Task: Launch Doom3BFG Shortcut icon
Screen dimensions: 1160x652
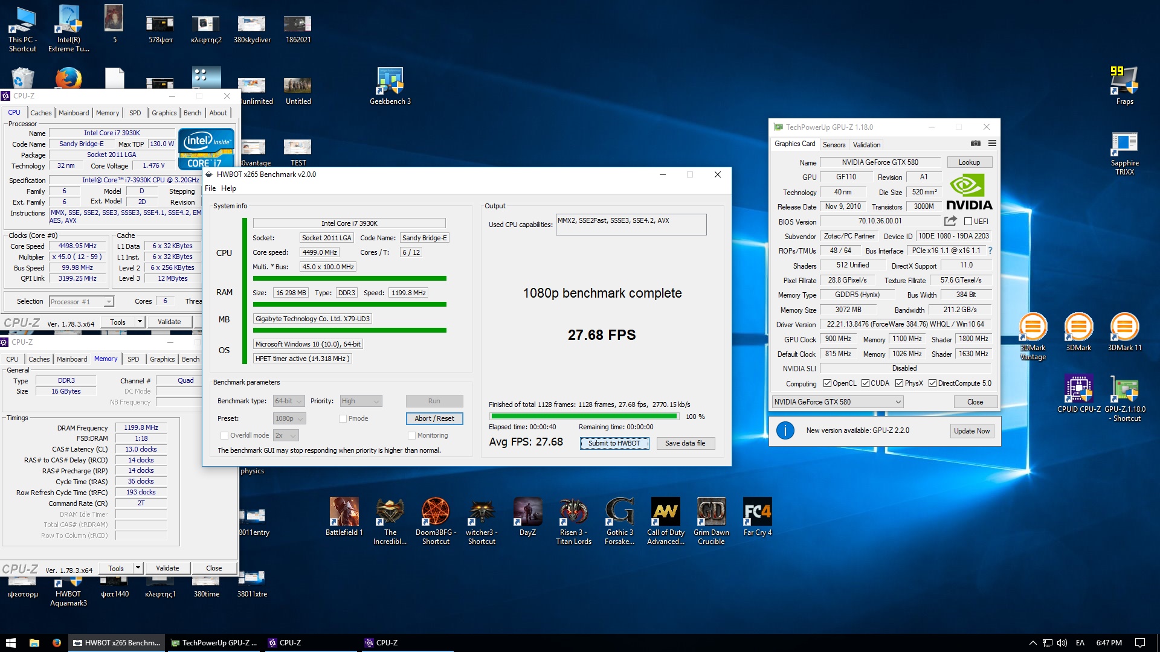Action: [436, 520]
